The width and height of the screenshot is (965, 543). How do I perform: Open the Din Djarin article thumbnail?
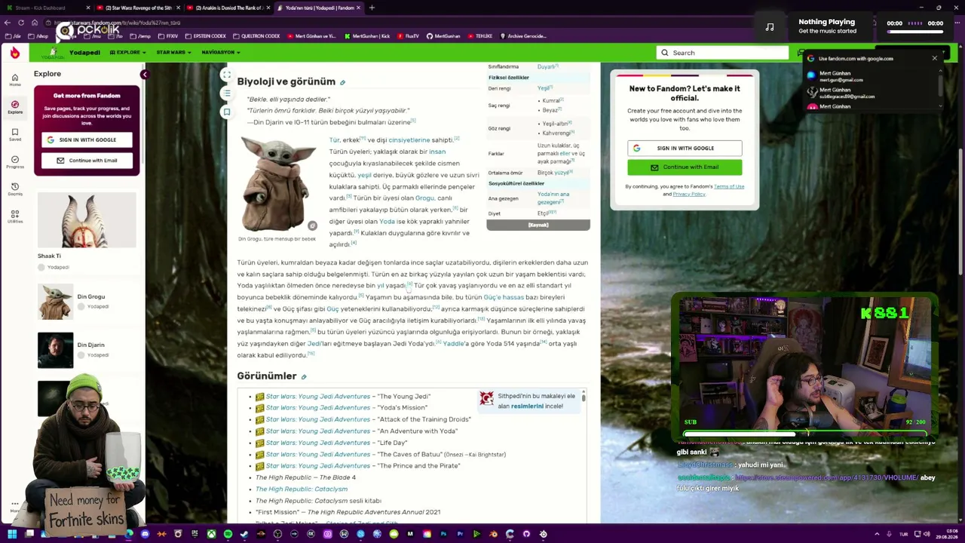tap(56, 350)
